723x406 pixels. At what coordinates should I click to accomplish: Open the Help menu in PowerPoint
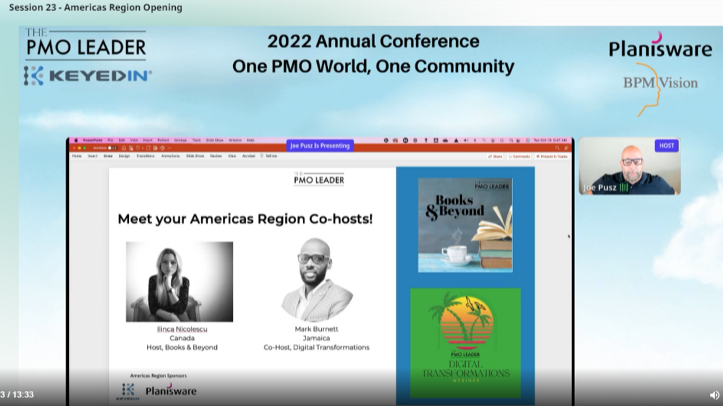point(250,140)
